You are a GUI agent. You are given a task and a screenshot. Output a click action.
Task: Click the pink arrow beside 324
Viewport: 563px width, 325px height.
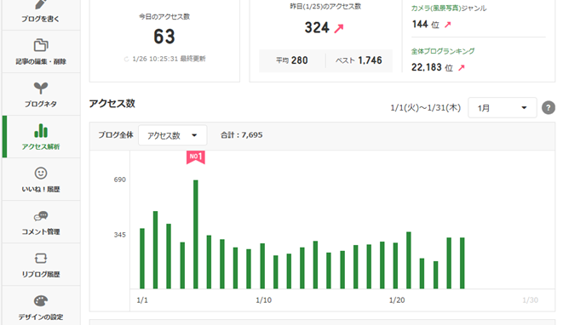pyautogui.click(x=339, y=28)
